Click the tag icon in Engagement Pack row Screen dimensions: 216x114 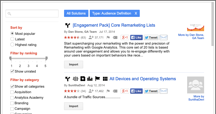point(115,37)
